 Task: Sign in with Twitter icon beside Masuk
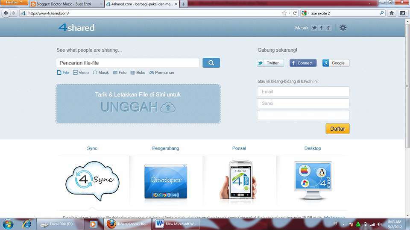(314, 28)
